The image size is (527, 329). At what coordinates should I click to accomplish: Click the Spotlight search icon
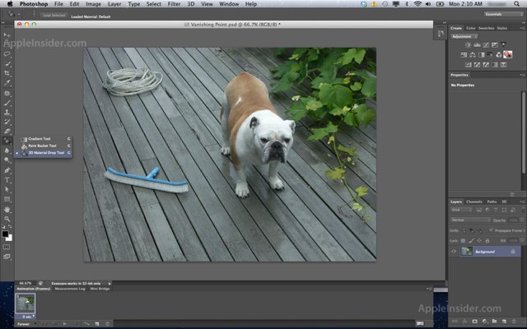click(518, 4)
